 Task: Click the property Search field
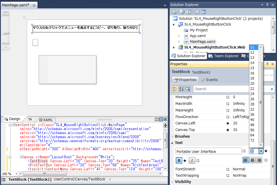(x=231, y=89)
